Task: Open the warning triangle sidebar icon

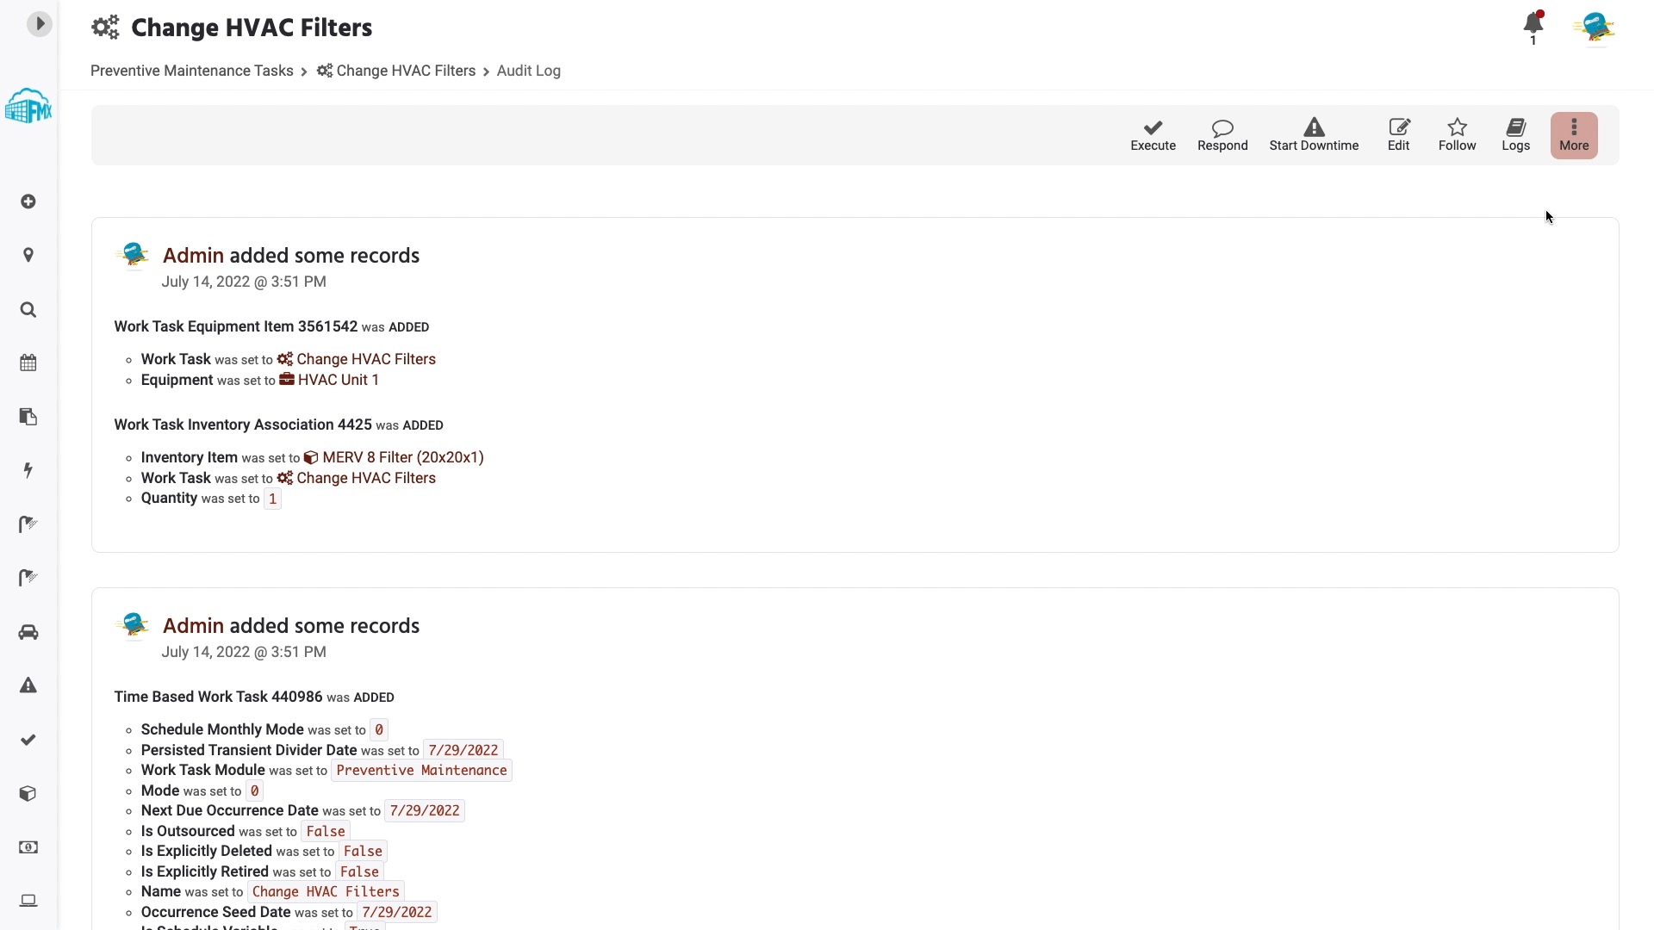Action: (x=28, y=685)
